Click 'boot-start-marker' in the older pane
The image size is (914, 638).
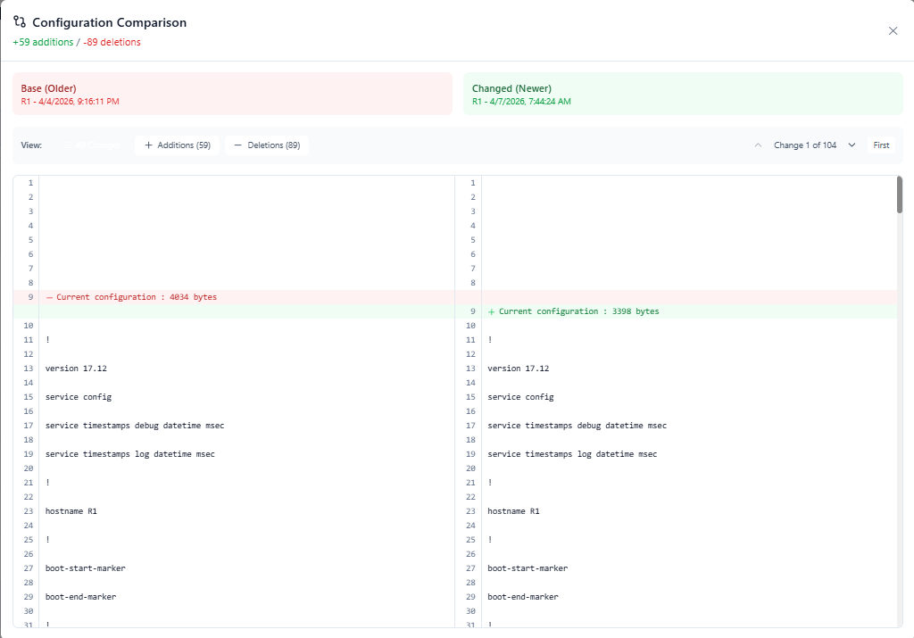click(86, 568)
